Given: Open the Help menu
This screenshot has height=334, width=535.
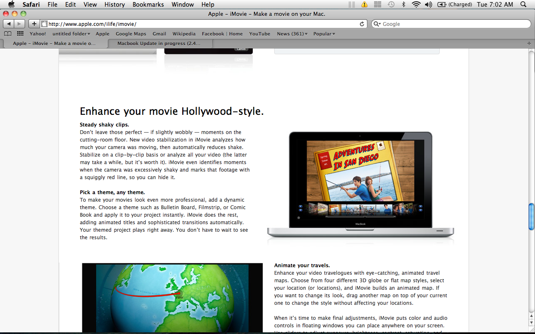Looking at the screenshot, I should click(x=208, y=5).
